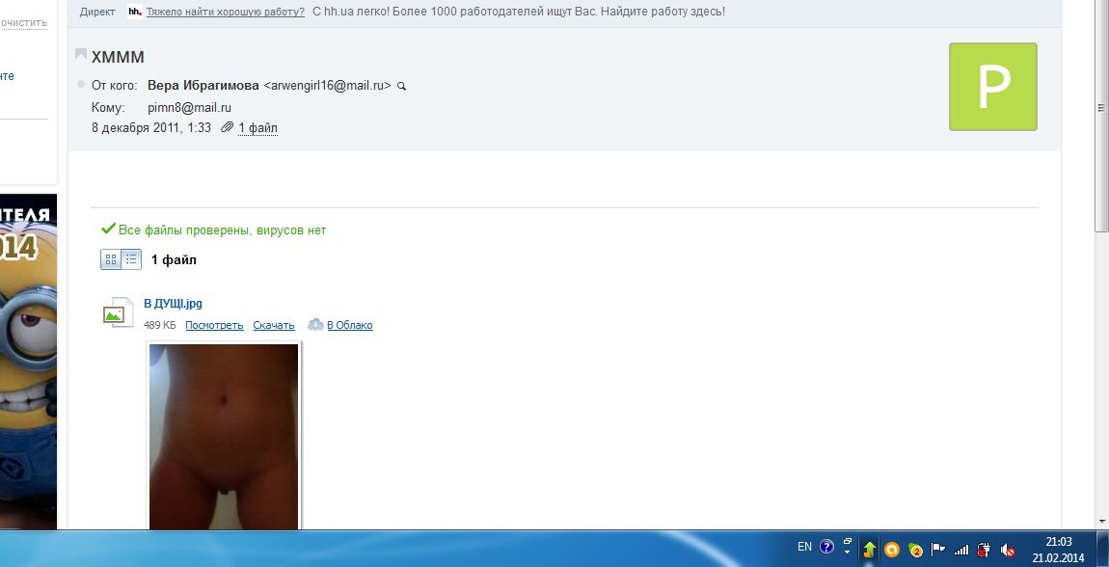This screenshot has width=1109, height=567.
Task: Click the subject line ХМММ
Action: pos(118,57)
